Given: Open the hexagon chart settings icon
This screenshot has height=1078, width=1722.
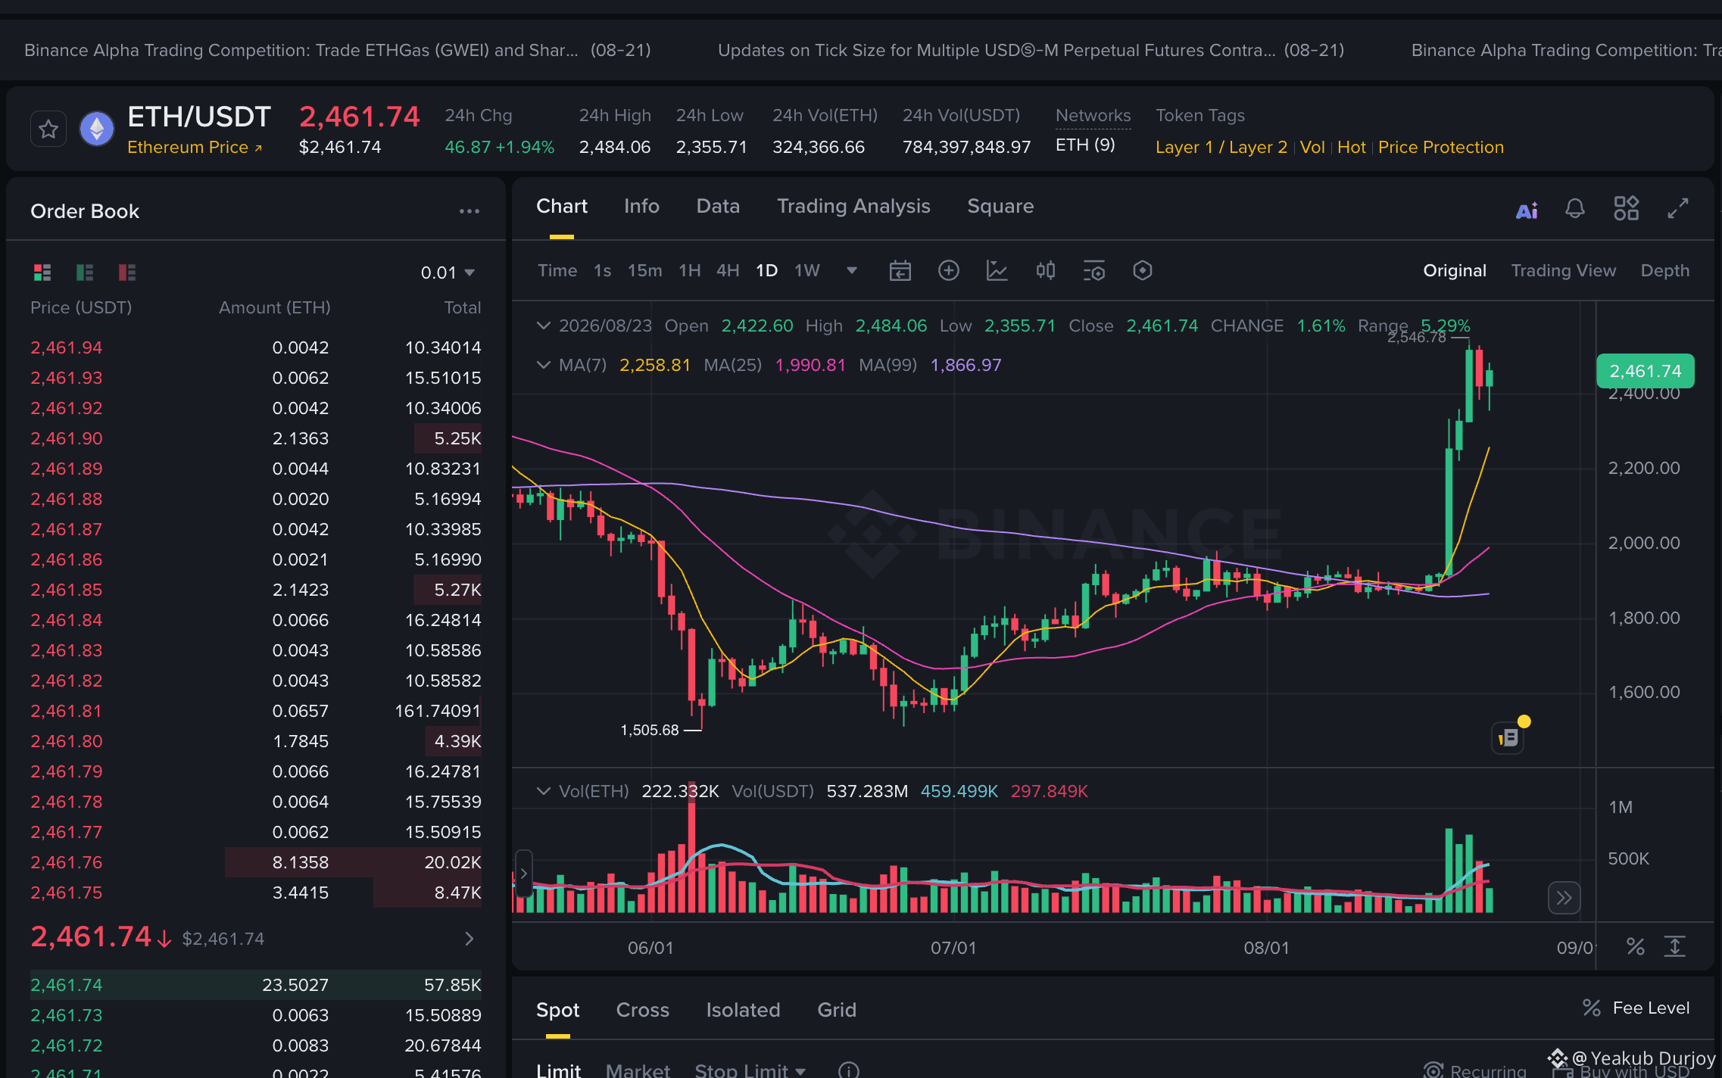Looking at the screenshot, I should 1142,270.
